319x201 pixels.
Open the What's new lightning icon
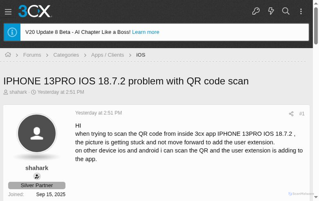click(x=271, y=11)
